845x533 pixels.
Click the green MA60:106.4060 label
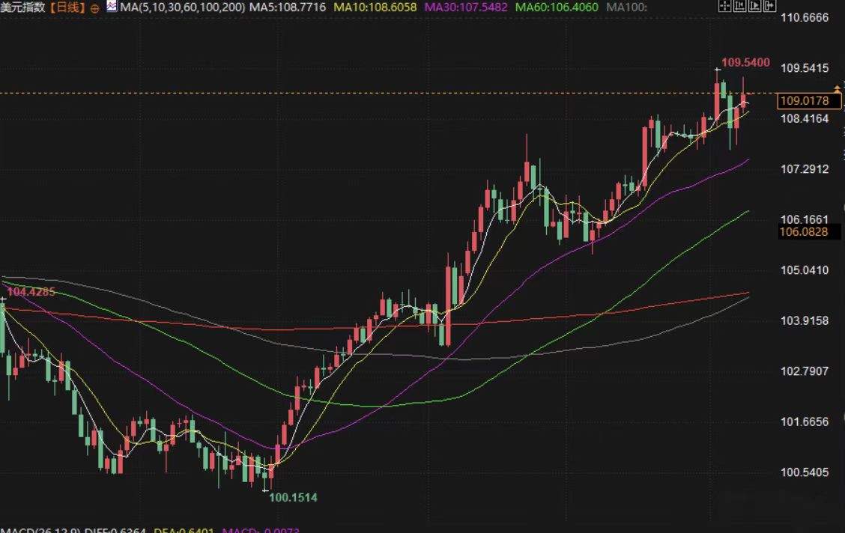click(557, 7)
